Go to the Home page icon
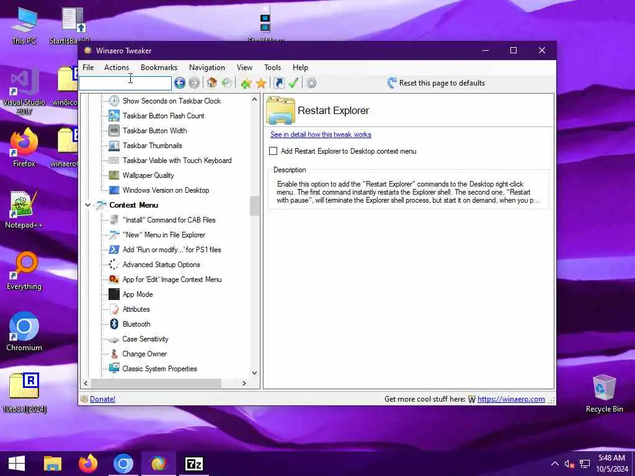This screenshot has width=635, height=476. pyautogui.click(x=211, y=83)
